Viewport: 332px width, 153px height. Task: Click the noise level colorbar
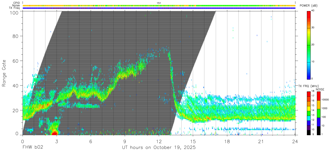319,113
